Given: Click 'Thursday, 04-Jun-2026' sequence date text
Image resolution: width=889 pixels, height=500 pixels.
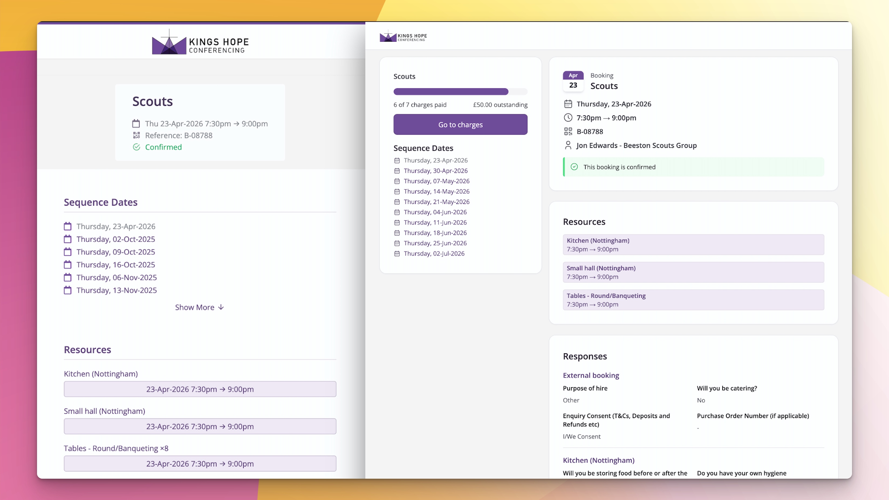Looking at the screenshot, I should point(435,212).
